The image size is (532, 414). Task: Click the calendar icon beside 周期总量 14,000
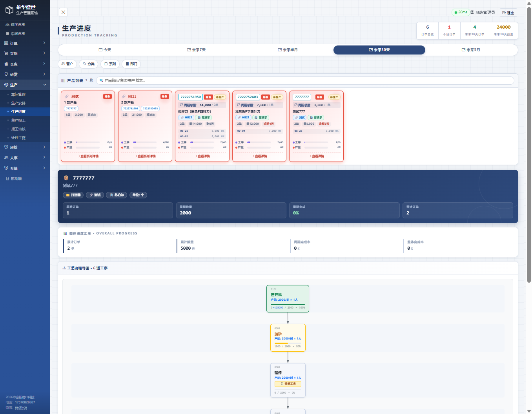(x=182, y=105)
